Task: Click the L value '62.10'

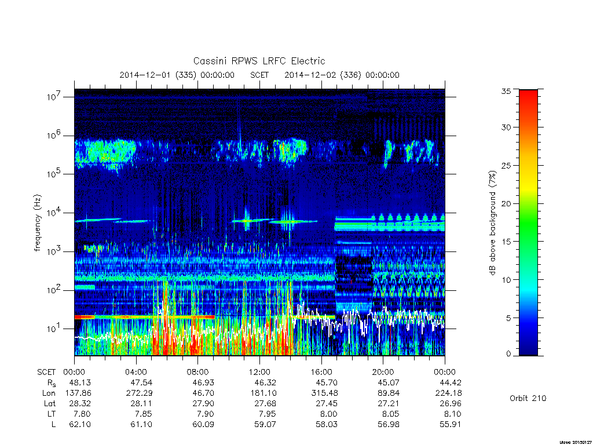Action: click(80, 424)
